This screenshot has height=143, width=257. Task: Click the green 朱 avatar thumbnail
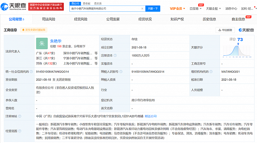click(42, 43)
